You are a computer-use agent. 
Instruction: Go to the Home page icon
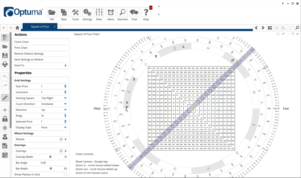point(17,28)
